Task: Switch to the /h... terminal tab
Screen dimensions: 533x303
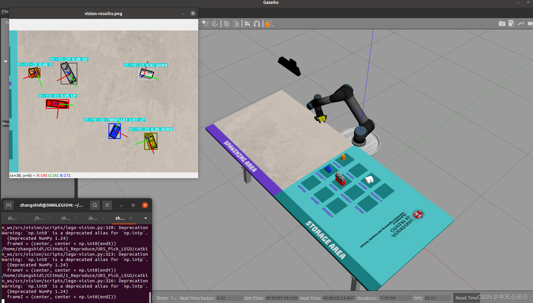Action: click(39, 218)
